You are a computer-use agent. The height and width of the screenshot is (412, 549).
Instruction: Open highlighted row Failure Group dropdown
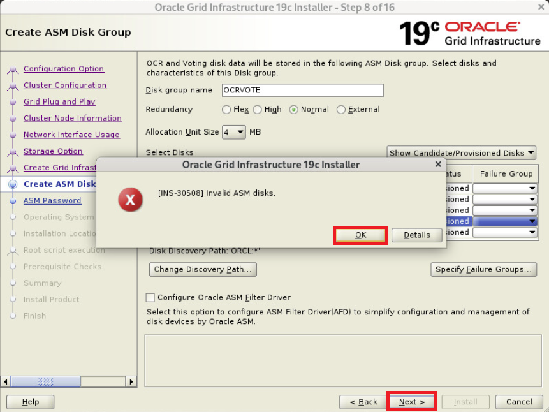(505, 221)
